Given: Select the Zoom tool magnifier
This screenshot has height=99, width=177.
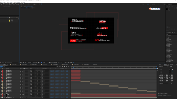Looking at the screenshot, I should (x=1, y=4).
